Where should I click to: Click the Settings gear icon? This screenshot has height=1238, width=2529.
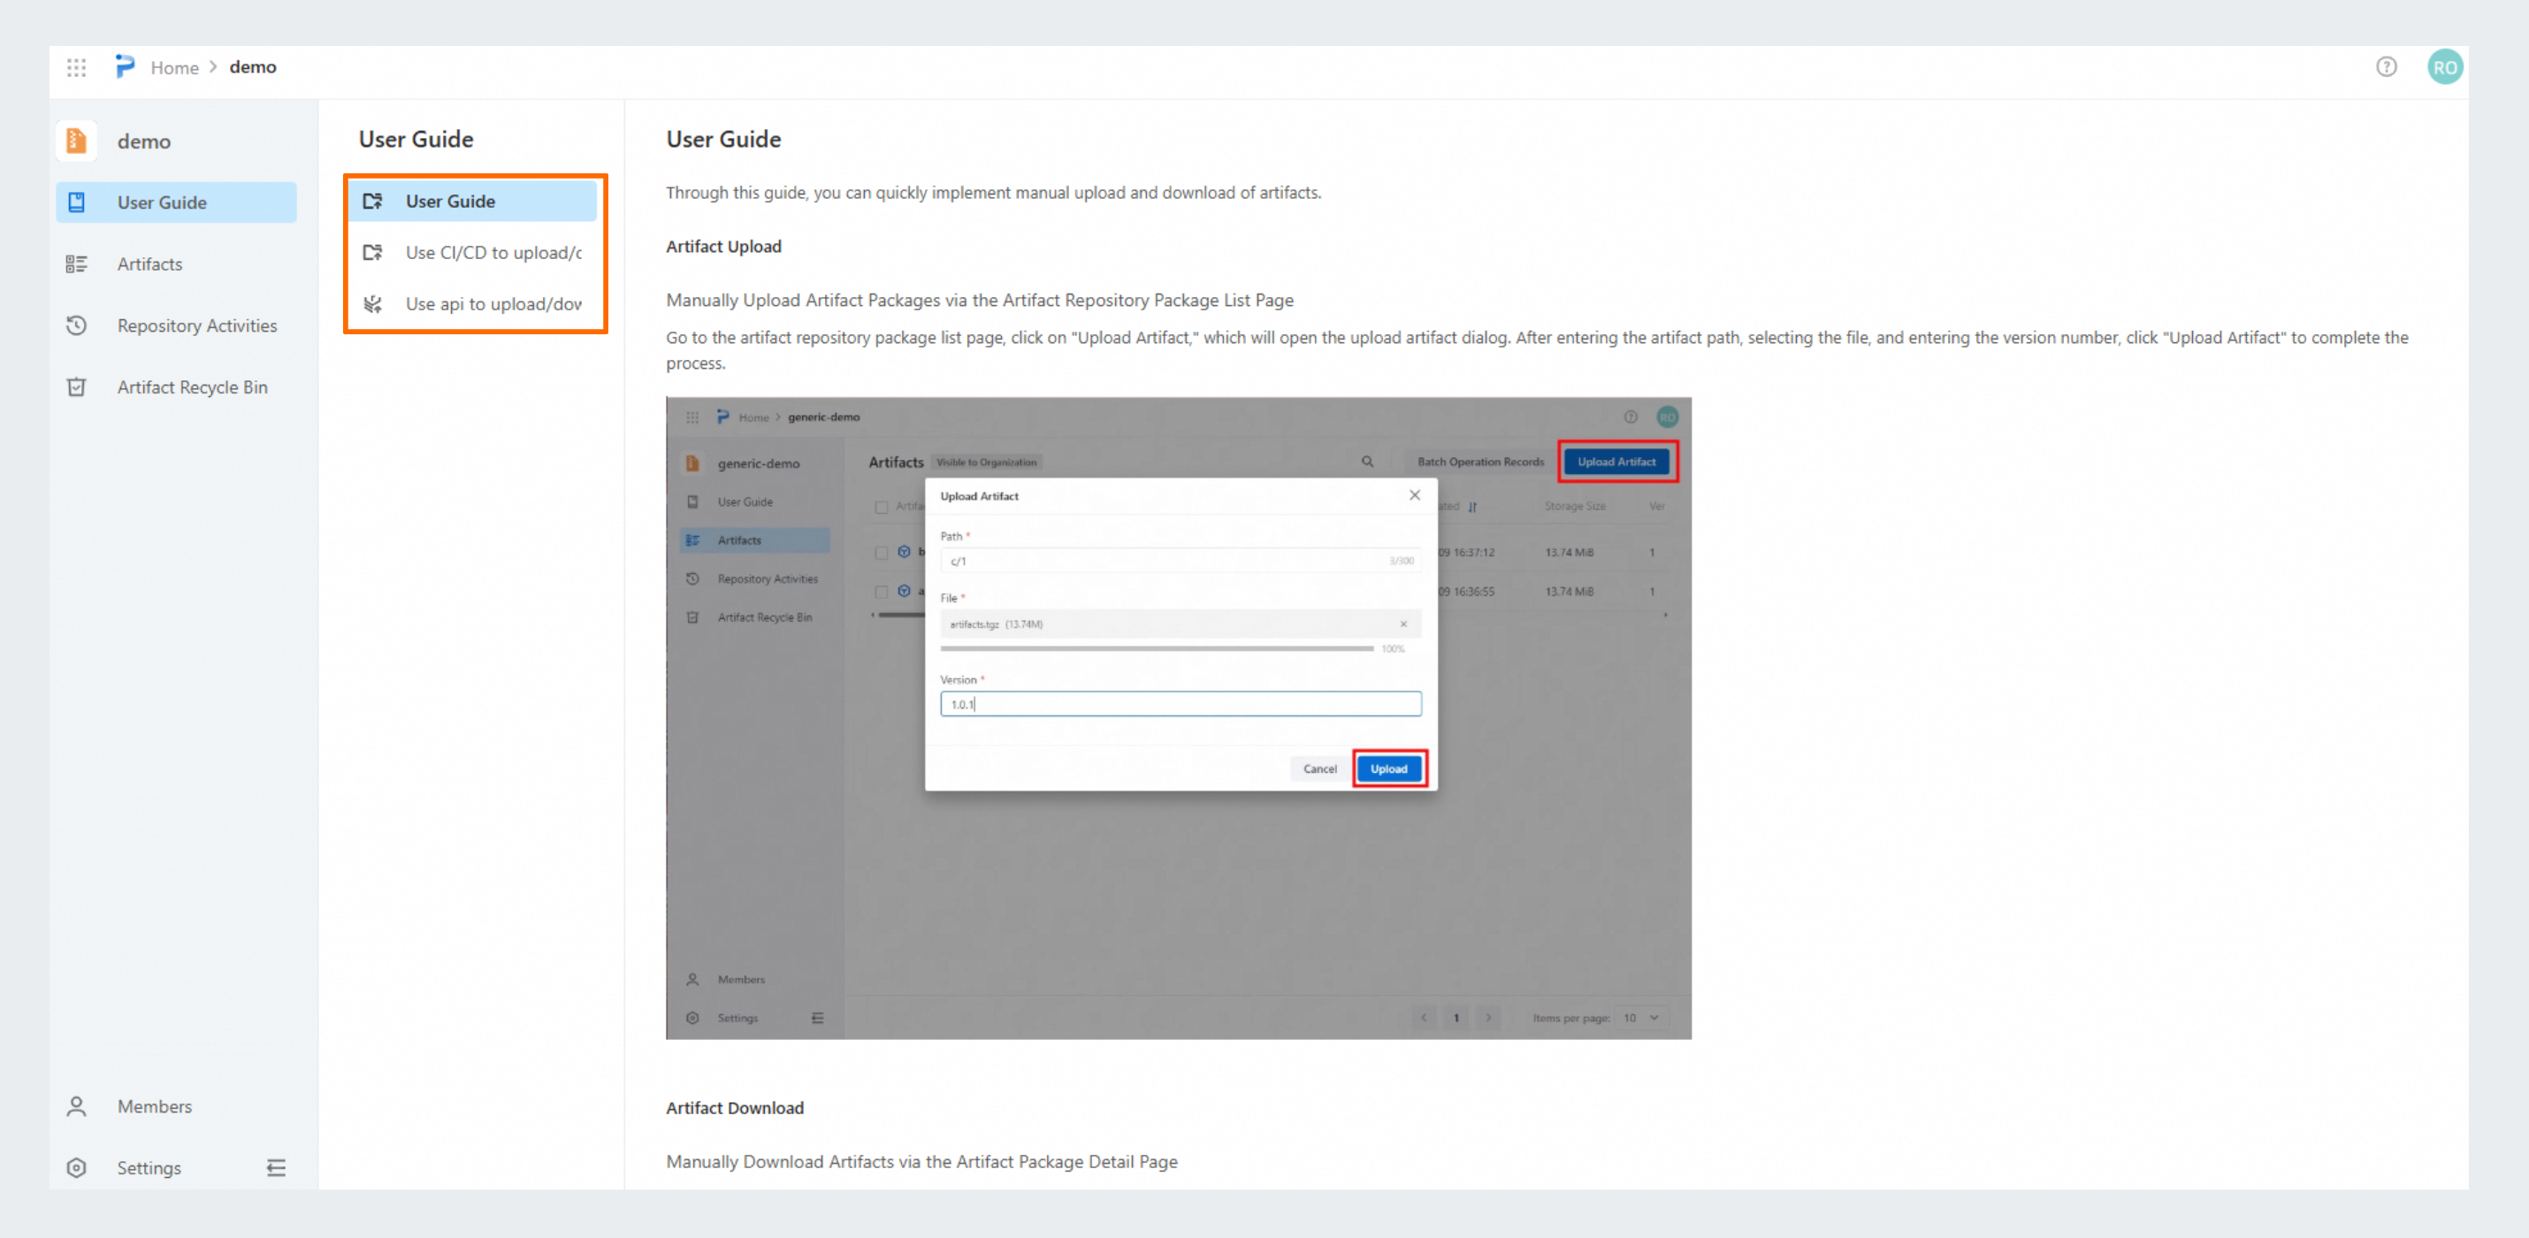point(77,1167)
